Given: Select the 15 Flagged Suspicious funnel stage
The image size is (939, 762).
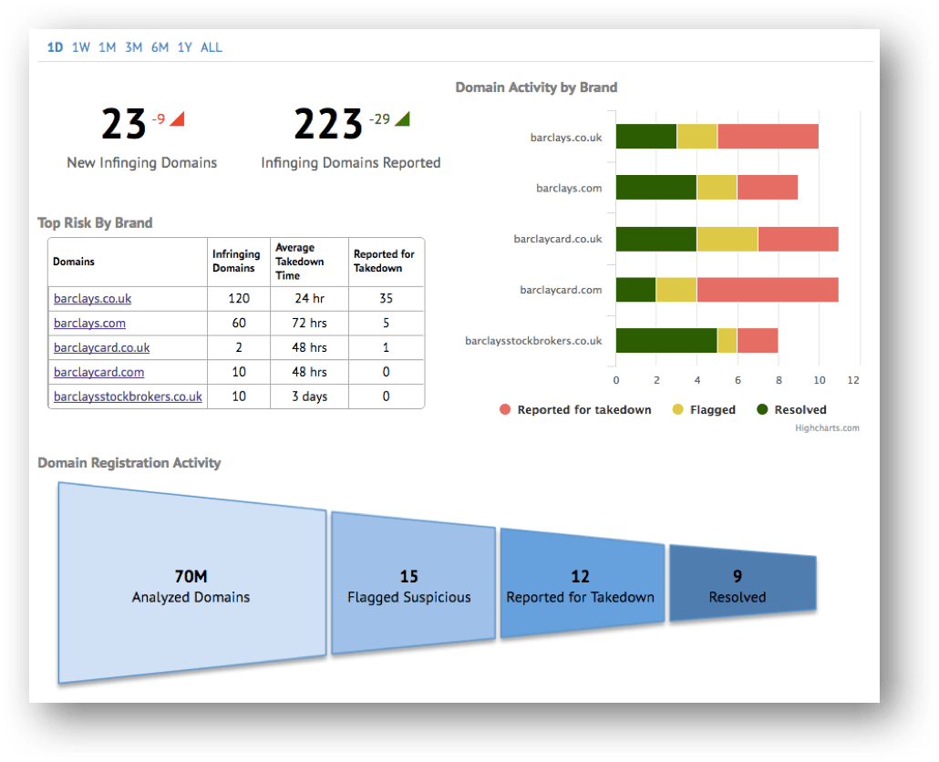Looking at the screenshot, I should (x=413, y=583).
